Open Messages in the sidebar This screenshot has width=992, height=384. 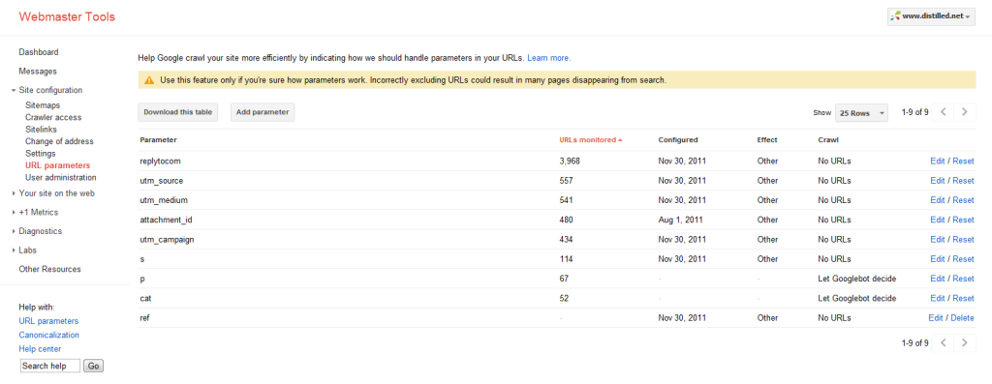click(x=38, y=72)
